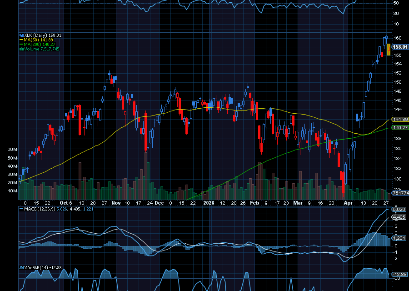Toggle the MA(200) 140.27 legend entry
Image resolution: width=409 pixels, height=291 pixels.
pyautogui.click(x=40, y=44)
